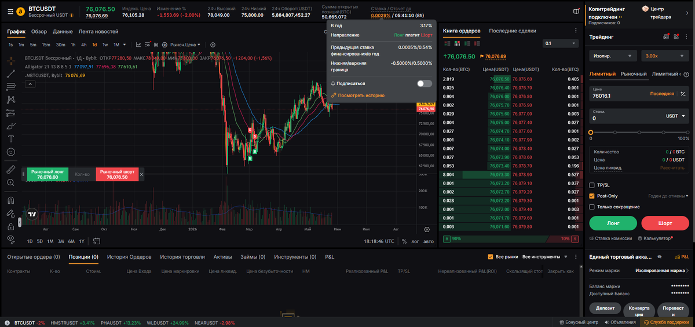Select the trend line drawing tool
This screenshot has height=327, width=695.
[x=10, y=74]
